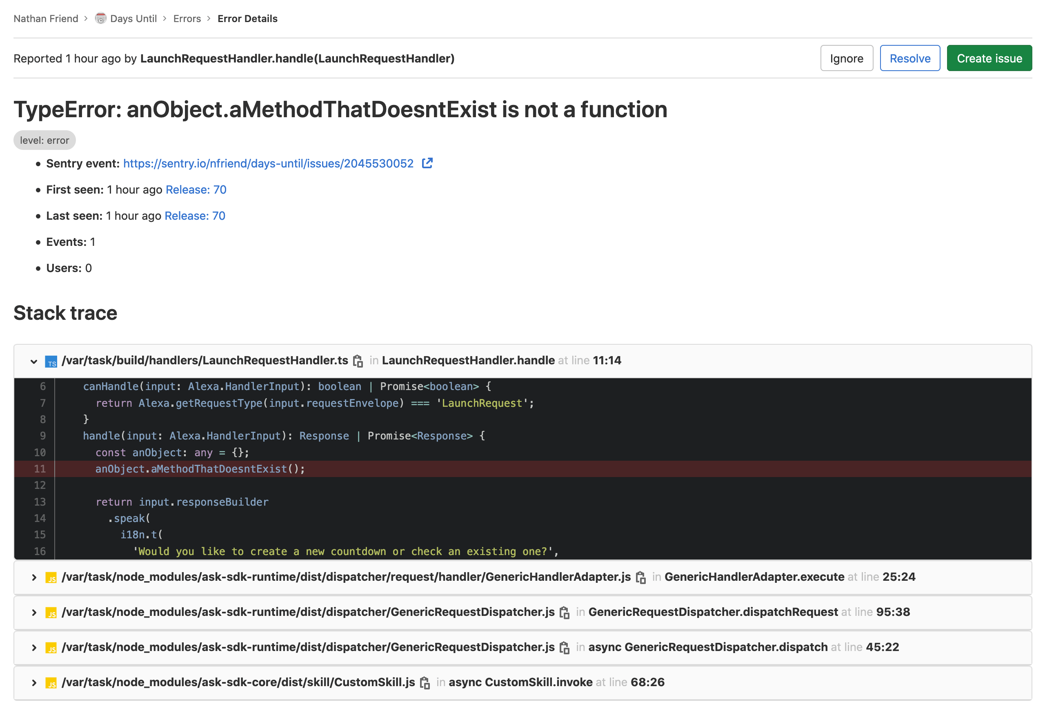The width and height of the screenshot is (1045, 718).
Task: Open Sentry event via the external link icon
Action: (x=427, y=163)
